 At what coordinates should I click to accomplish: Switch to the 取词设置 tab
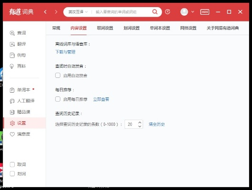(x=105, y=28)
